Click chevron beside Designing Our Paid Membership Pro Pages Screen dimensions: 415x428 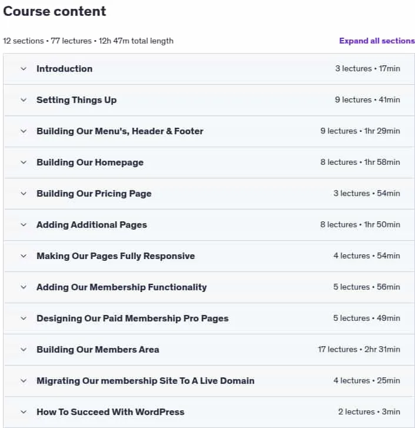coord(24,318)
